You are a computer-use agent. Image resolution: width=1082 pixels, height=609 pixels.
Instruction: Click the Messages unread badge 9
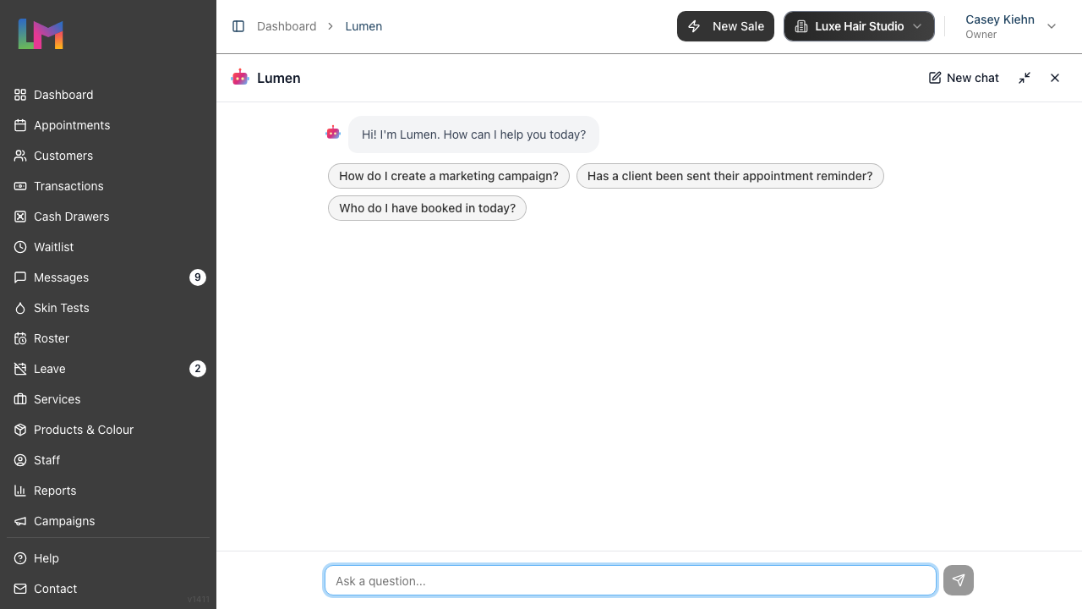(x=198, y=277)
